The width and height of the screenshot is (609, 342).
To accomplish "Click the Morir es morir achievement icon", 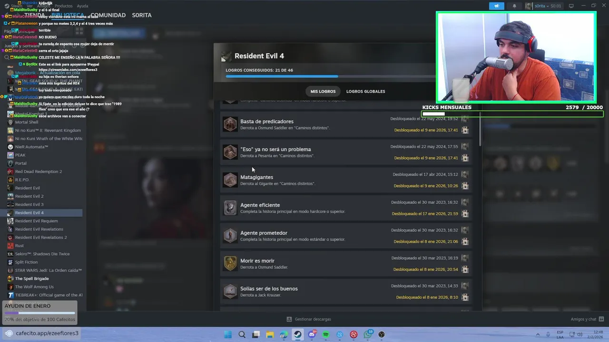I will pos(230,263).
